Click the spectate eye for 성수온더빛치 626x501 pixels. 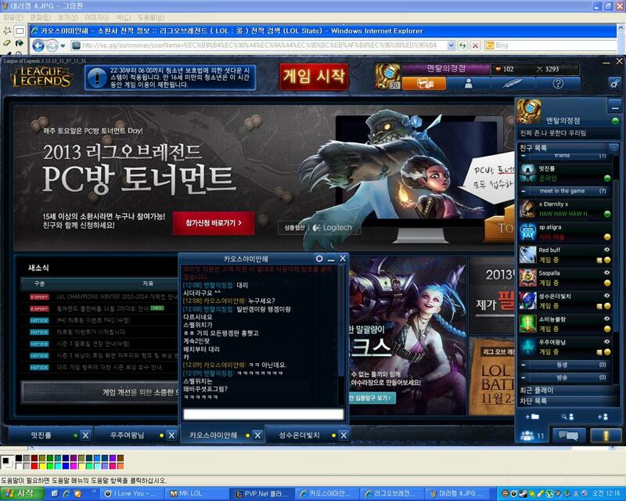607,296
